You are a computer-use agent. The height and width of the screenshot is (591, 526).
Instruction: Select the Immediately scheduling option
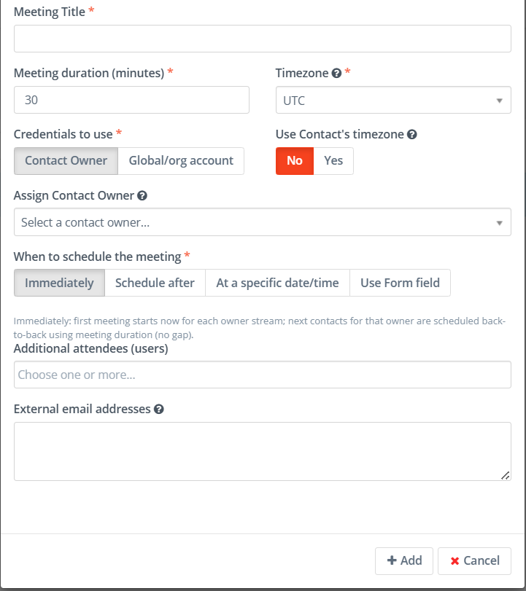pos(59,283)
